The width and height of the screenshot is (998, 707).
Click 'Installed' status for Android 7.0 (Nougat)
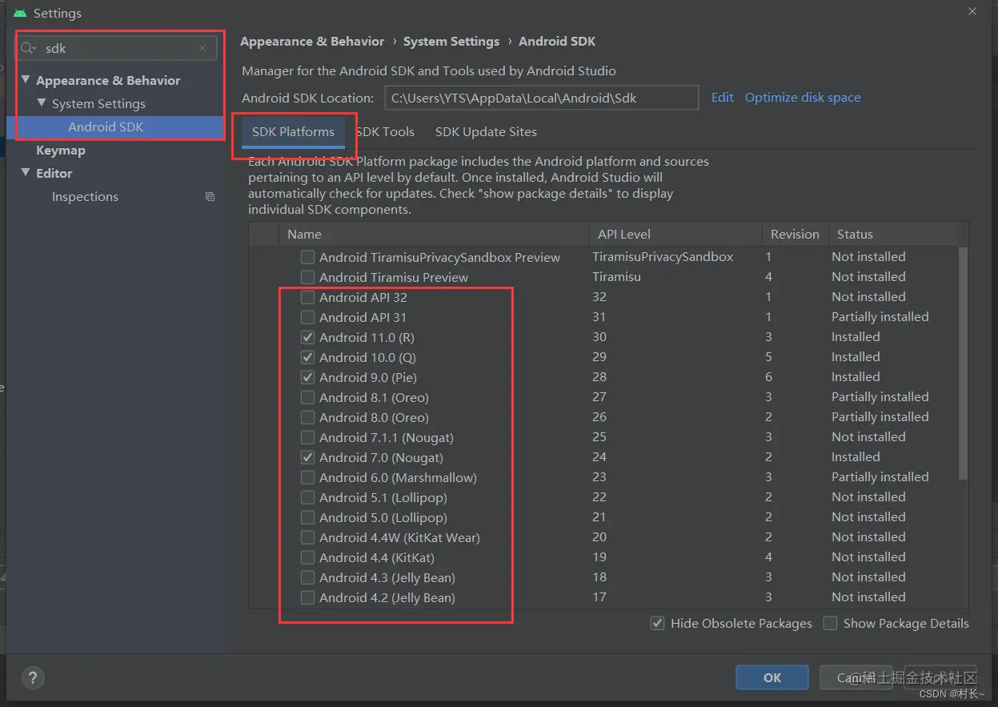(856, 457)
